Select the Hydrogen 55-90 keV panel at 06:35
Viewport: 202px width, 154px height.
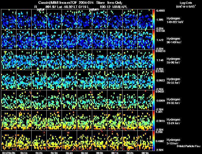[145, 60]
